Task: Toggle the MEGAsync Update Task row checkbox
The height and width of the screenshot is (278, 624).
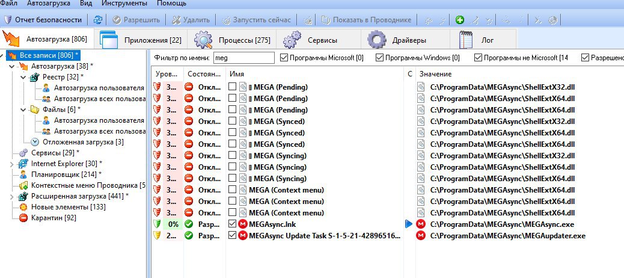Action: pyautogui.click(x=233, y=236)
